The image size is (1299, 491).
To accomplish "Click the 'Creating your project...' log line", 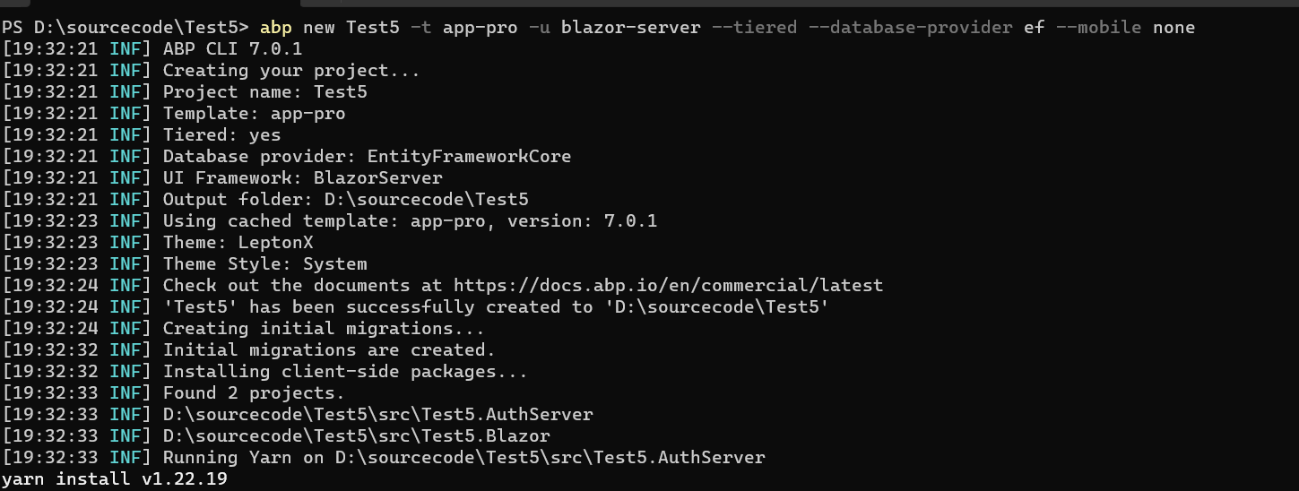I will [x=291, y=71].
